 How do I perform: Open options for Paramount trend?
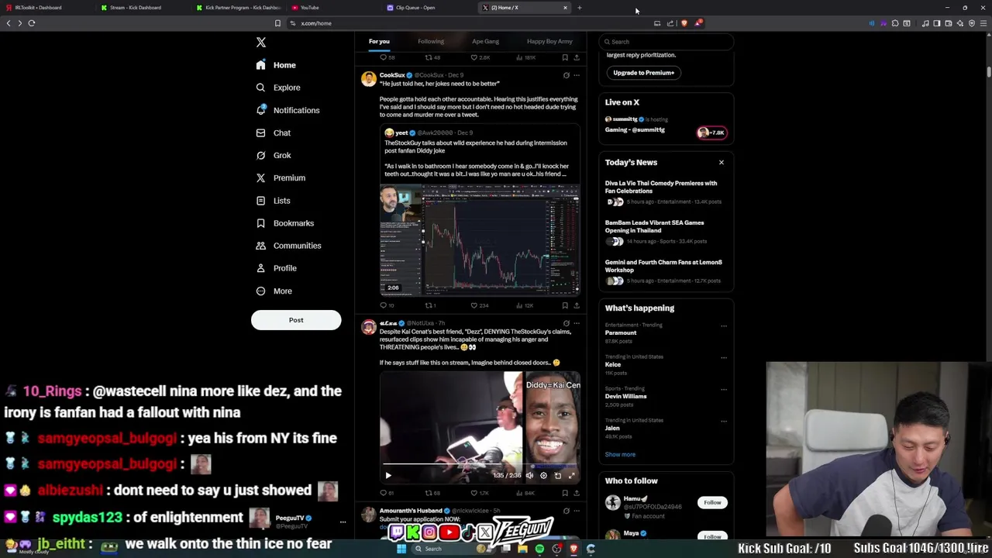724,325
